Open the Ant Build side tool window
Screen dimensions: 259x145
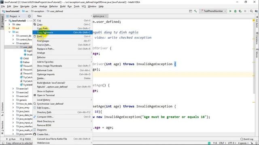coord(257,22)
